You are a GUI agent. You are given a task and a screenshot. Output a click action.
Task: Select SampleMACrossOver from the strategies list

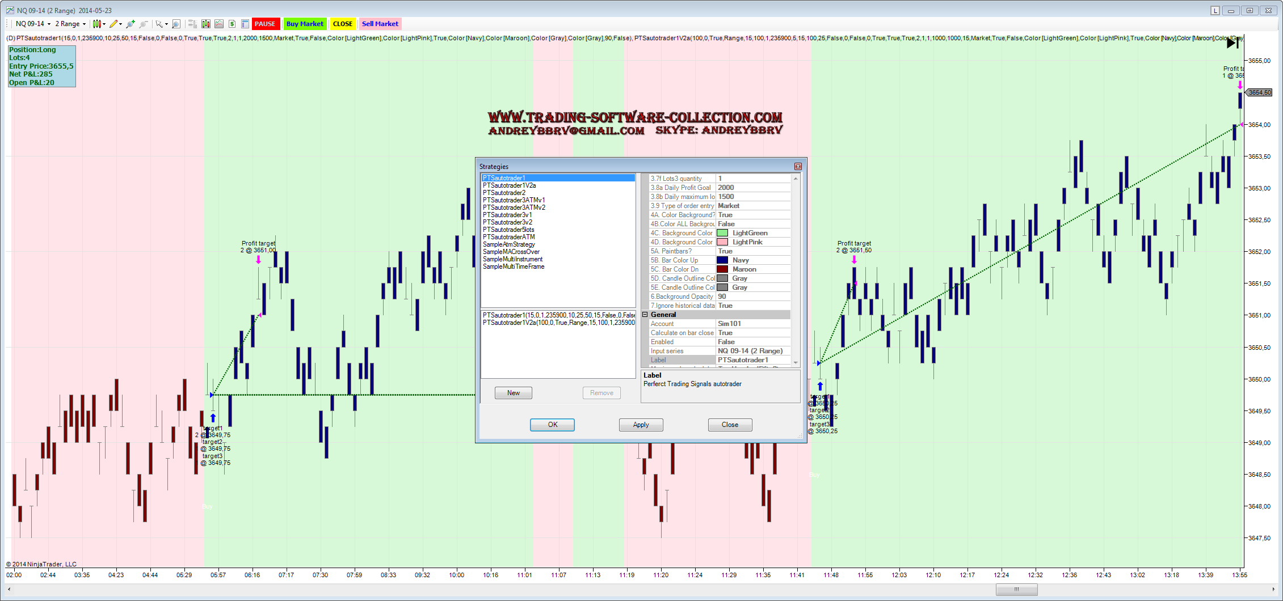(x=511, y=252)
